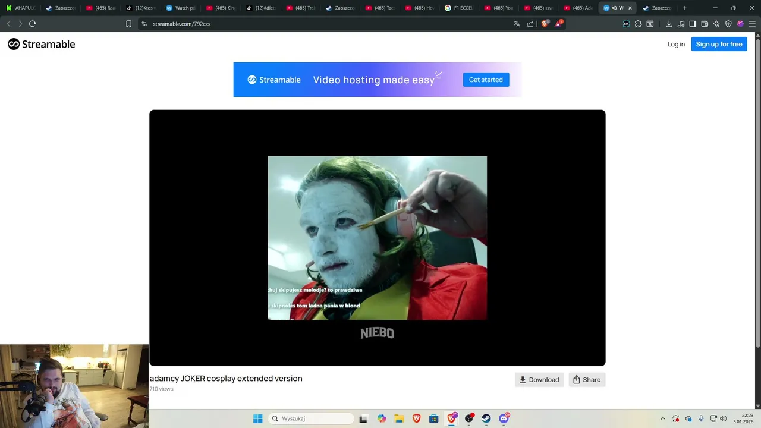Open File Explorer from the taskbar
Image resolution: width=761 pixels, height=428 pixels.
click(399, 418)
